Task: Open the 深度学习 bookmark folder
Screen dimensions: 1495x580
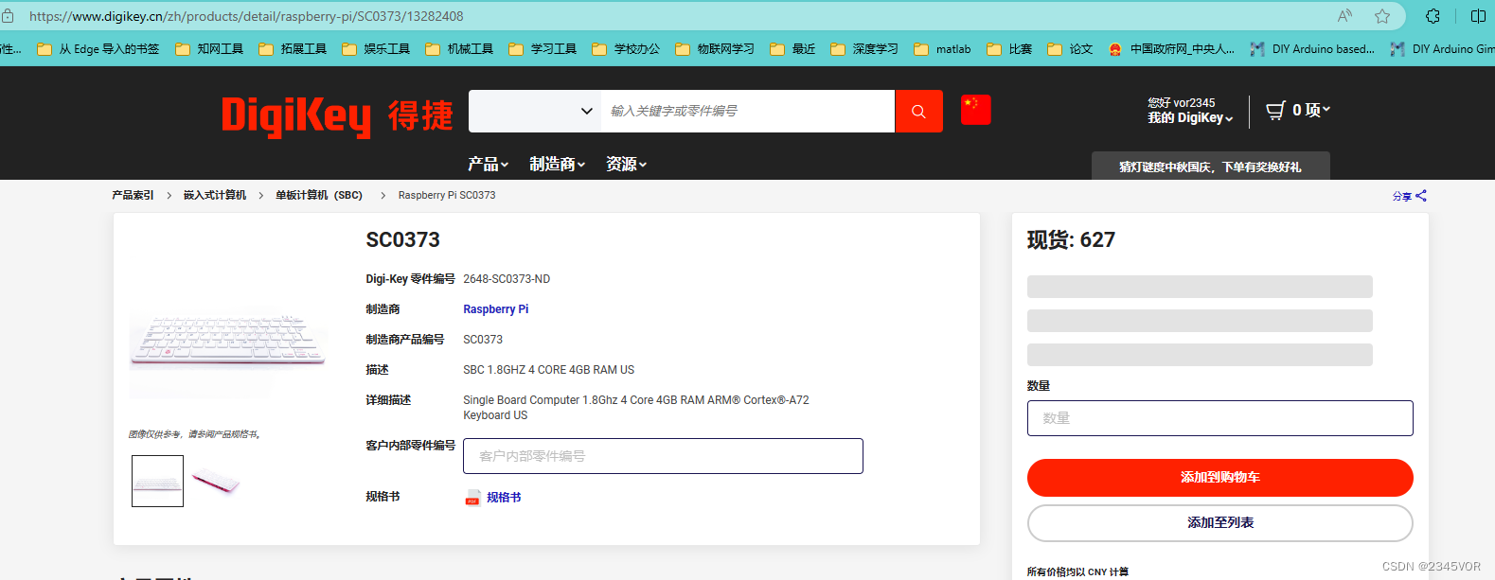Action: point(864,49)
